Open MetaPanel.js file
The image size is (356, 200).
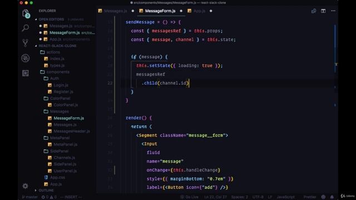(x=66, y=144)
